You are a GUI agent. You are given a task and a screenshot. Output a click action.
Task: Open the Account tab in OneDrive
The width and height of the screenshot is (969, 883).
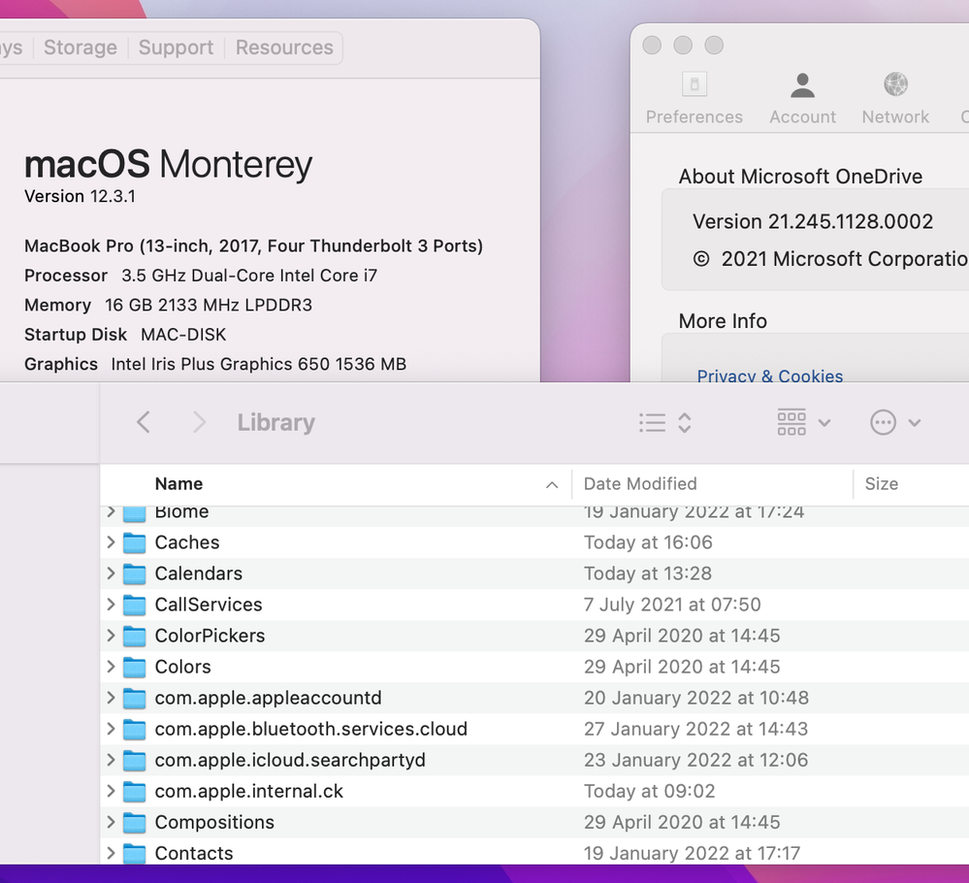pyautogui.click(x=802, y=99)
